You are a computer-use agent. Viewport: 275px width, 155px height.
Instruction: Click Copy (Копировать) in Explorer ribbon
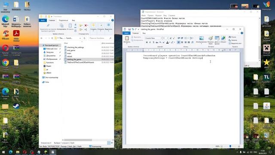click(x=61, y=27)
